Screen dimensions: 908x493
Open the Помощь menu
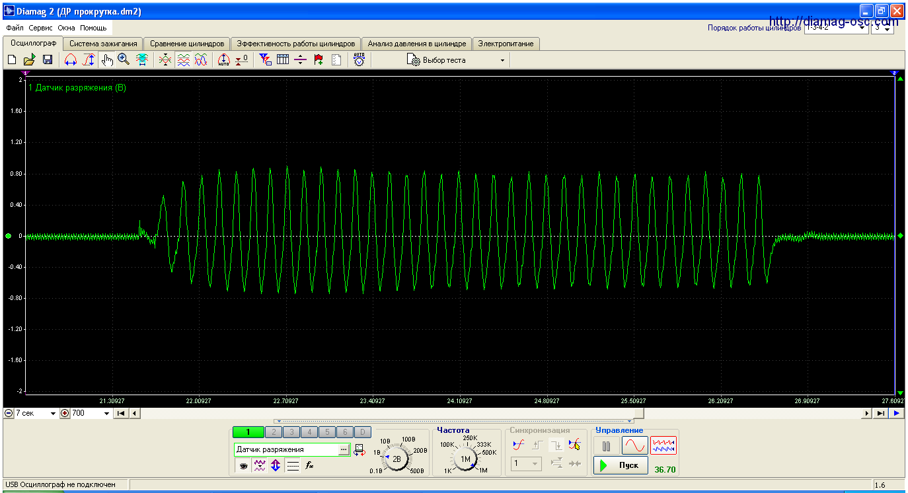(93, 28)
